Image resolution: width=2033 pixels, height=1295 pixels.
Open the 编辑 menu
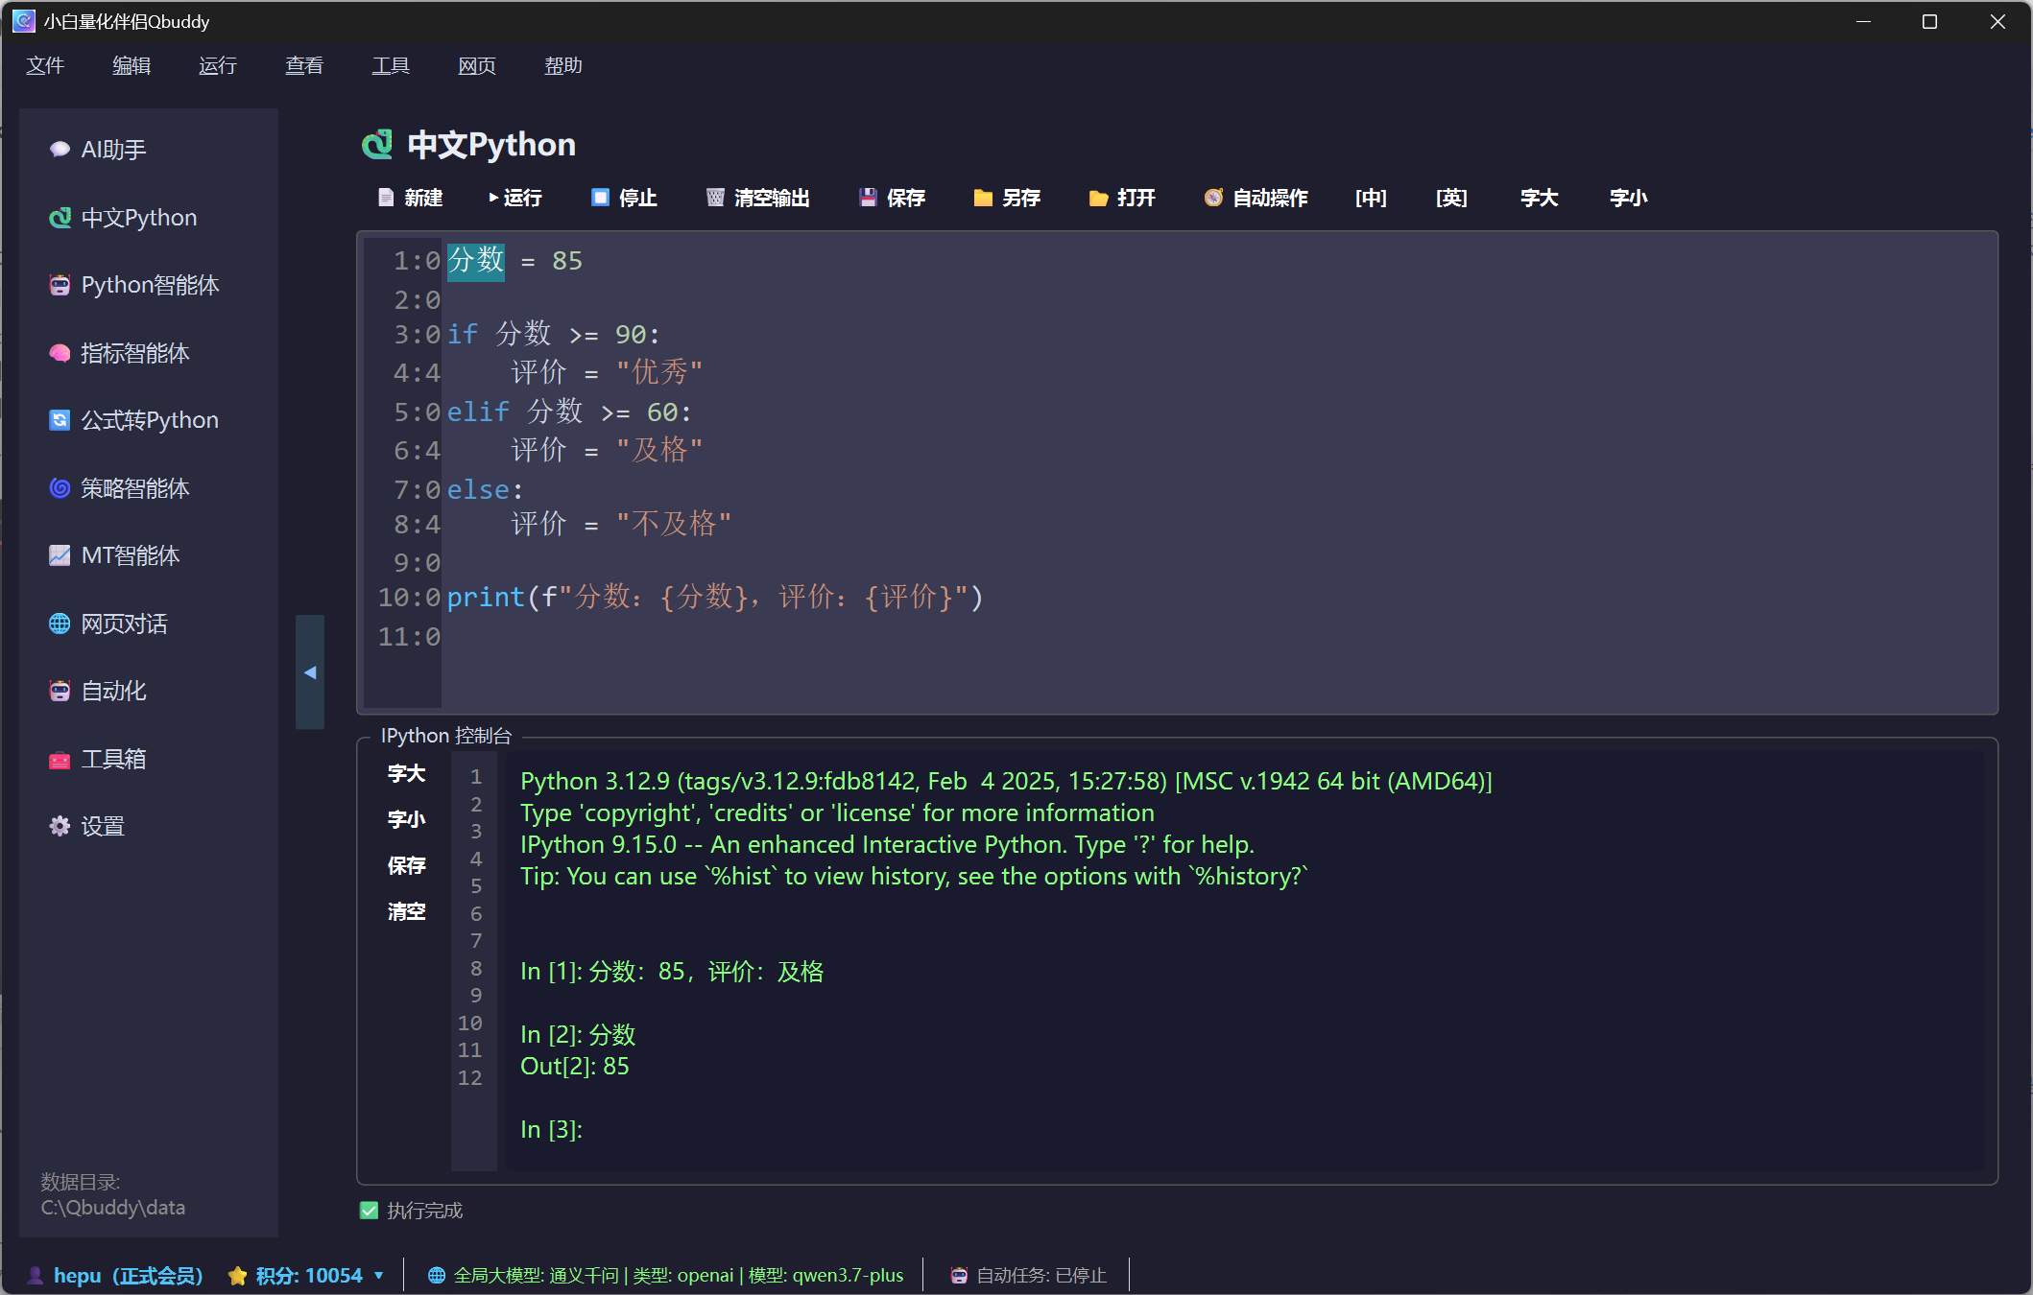132,65
